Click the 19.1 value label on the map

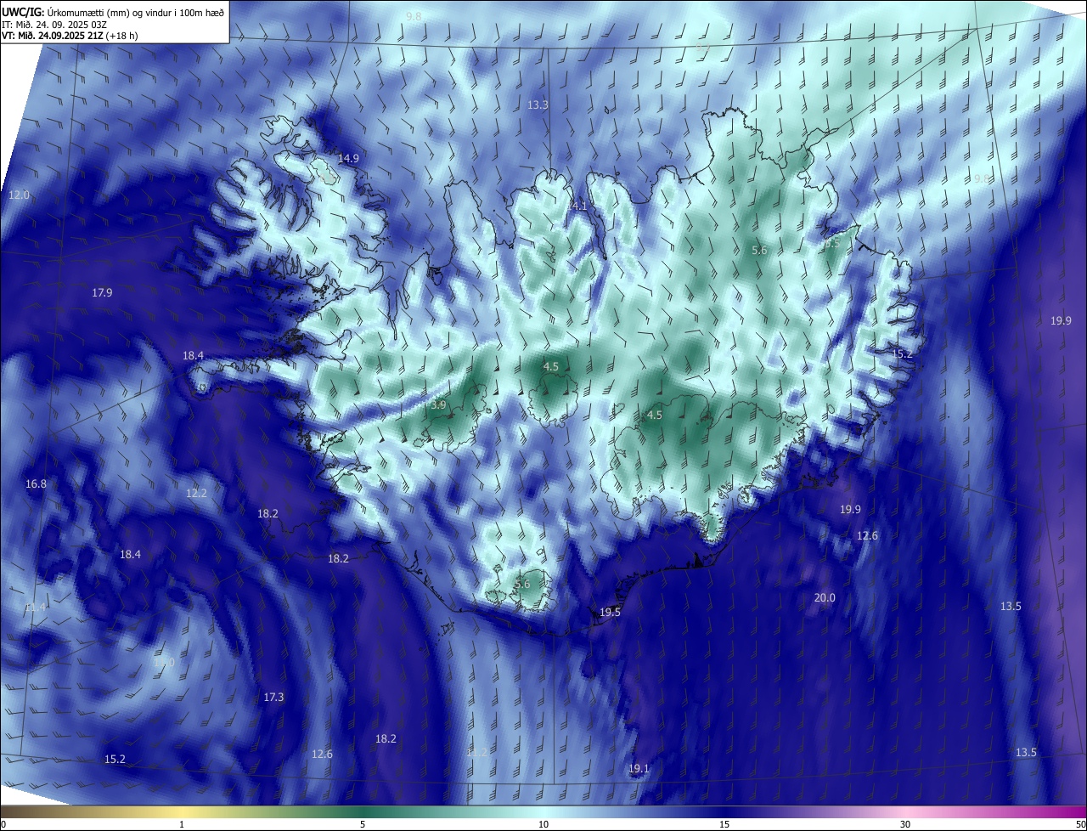(x=639, y=769)
